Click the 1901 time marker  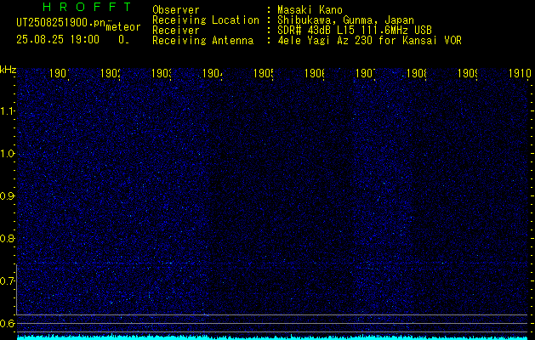coord(59,74)
